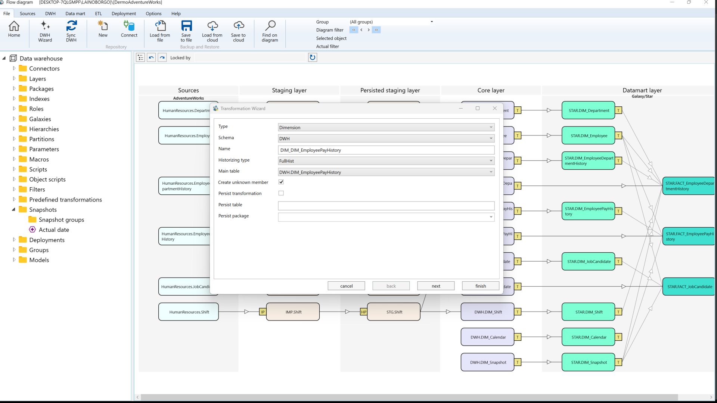The width and height of the screenshot is (717, 403).
Task: Open the Sources menu tab
Action: click(x=28, y=13)
